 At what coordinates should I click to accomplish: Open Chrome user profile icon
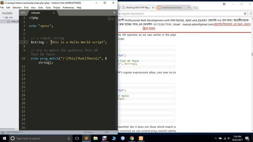tap(224, 4)
